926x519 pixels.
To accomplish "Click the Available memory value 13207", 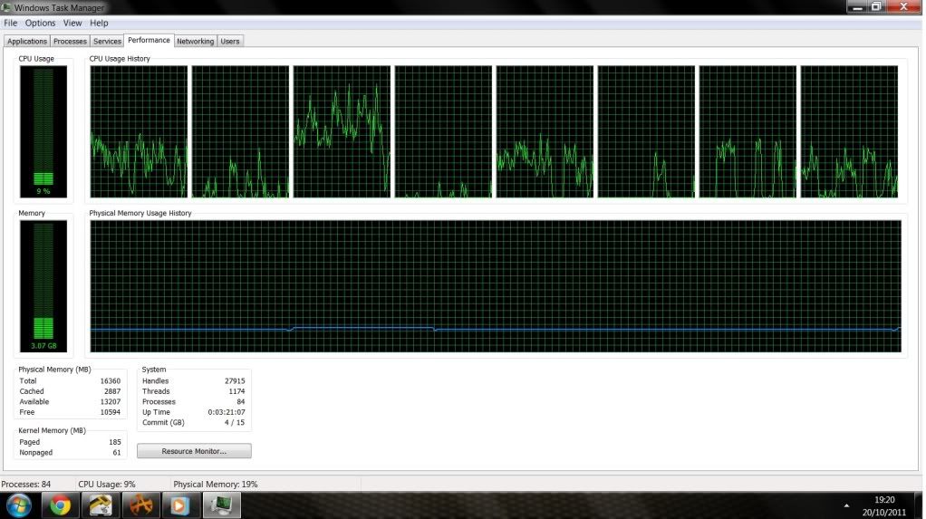I will click(110, 402).
